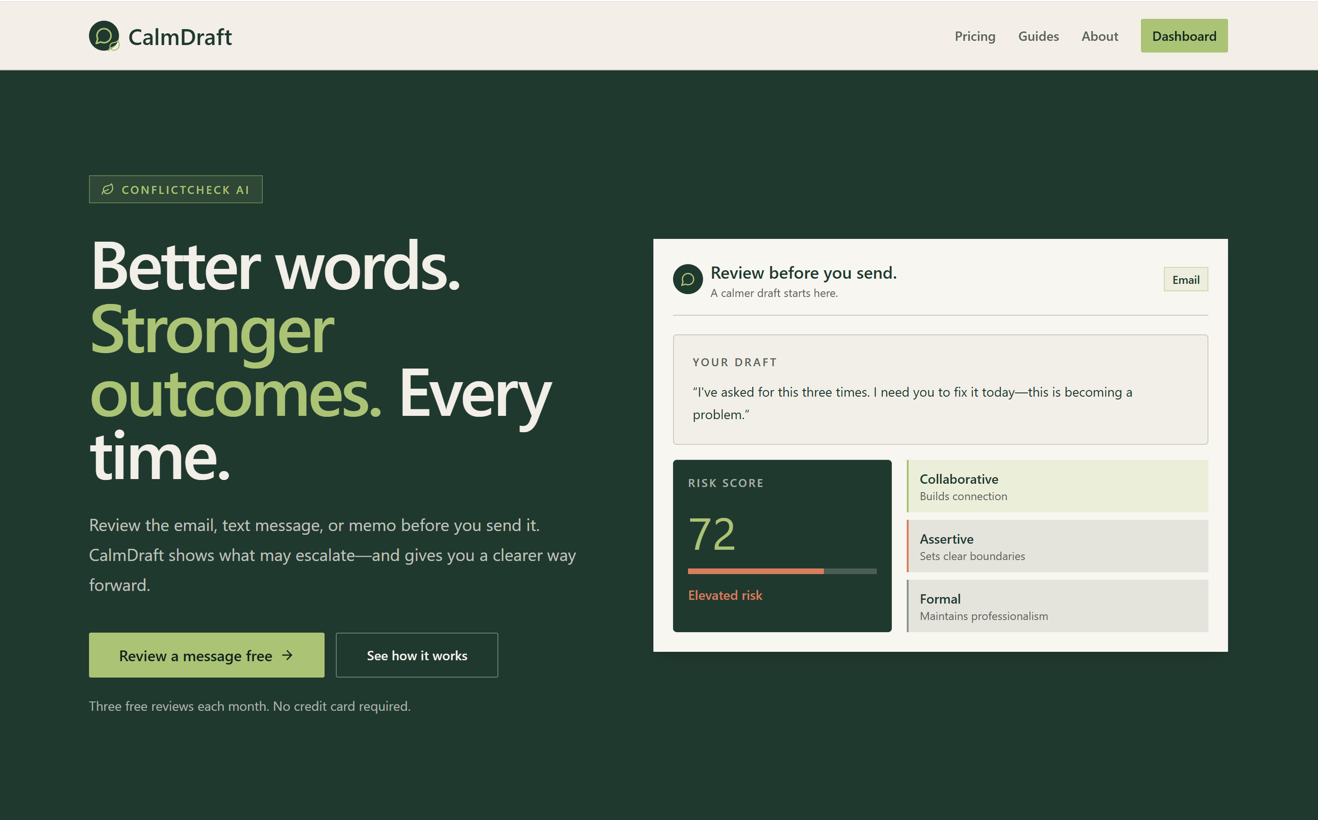The width and height of the screenshot is (1318, 820).
Task: Go to the About page
Action: pos(1099,36)
